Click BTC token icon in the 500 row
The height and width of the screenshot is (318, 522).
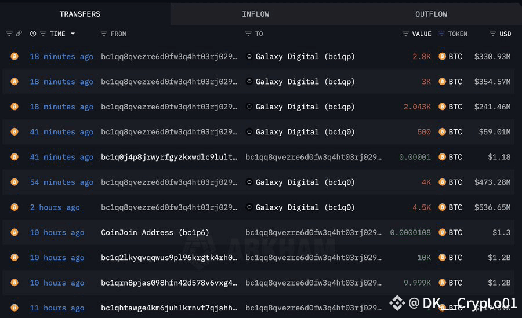(442, 131)
